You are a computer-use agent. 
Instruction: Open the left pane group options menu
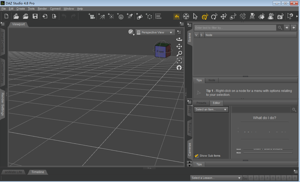3,24
